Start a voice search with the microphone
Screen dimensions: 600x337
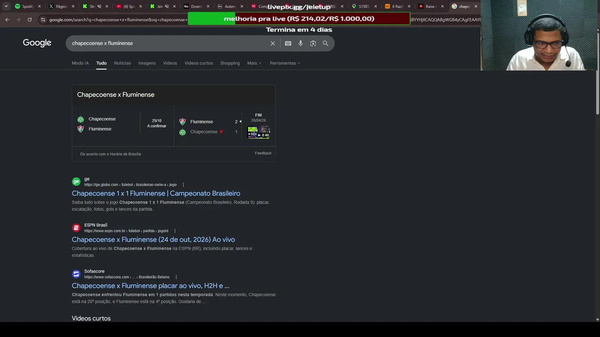(300, 43)
